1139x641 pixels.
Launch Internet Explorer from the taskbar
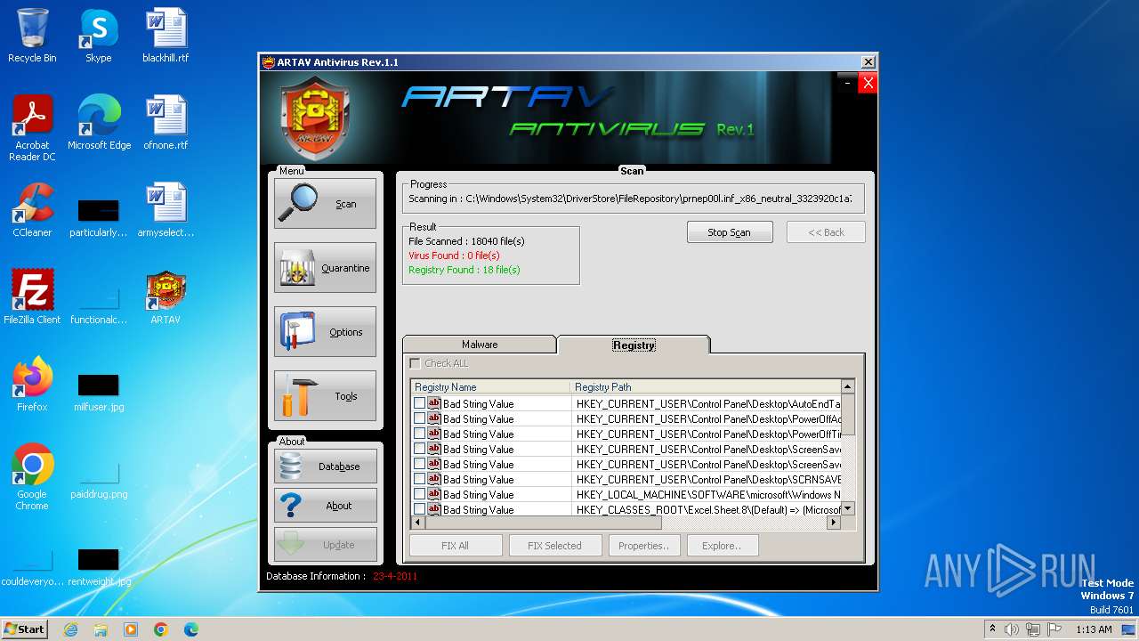[70, 629]
